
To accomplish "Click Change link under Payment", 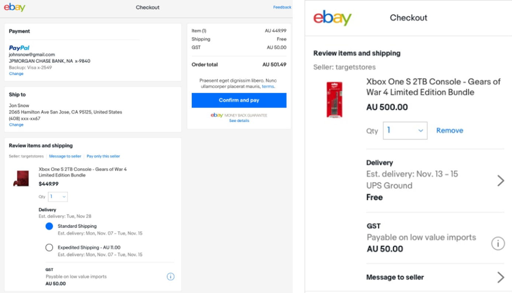I will 16,74.
